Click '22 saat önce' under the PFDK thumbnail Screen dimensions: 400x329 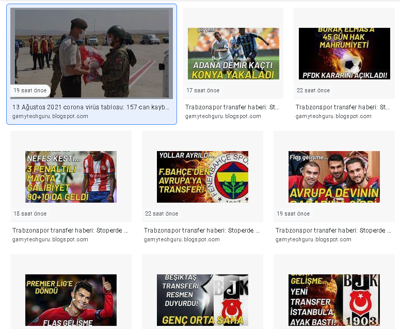[313, 90]
